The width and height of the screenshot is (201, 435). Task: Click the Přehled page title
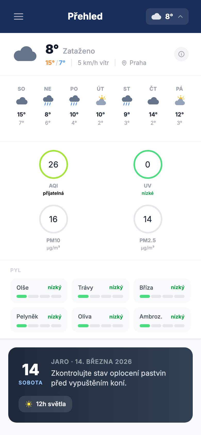[x=85, y=16]
